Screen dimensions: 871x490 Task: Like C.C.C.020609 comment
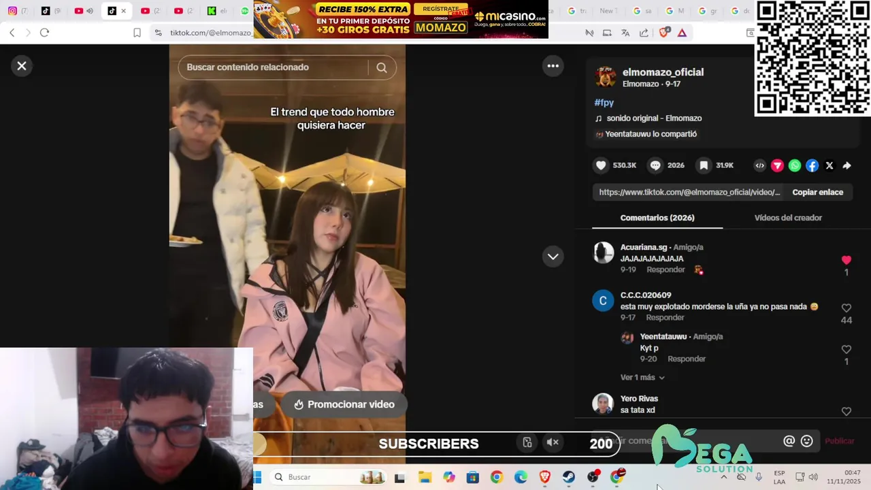click(847, 308)
